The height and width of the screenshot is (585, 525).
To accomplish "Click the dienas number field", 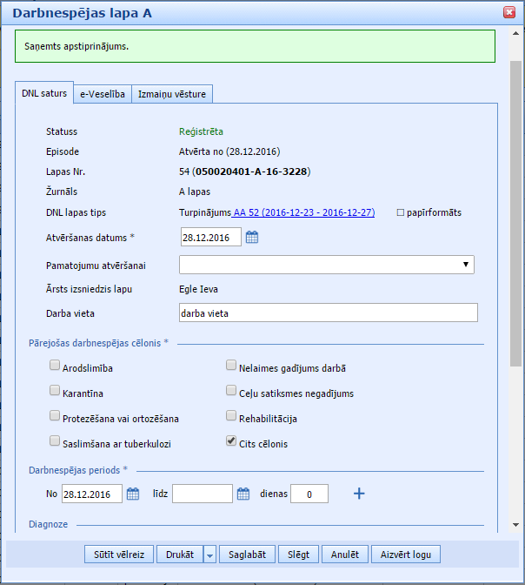I will click(x=309, y=494).
